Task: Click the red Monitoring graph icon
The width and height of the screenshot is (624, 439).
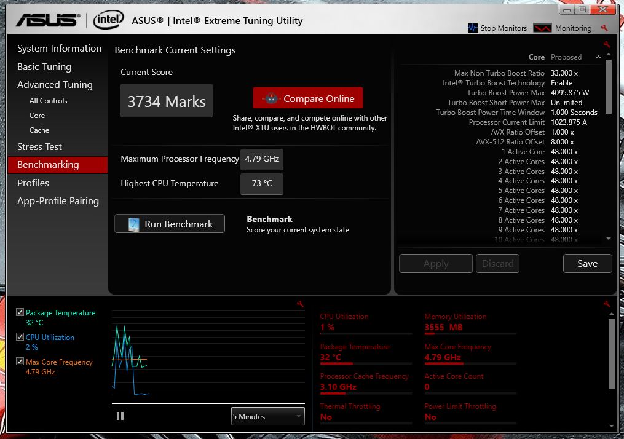Action: tap(542, 28)
